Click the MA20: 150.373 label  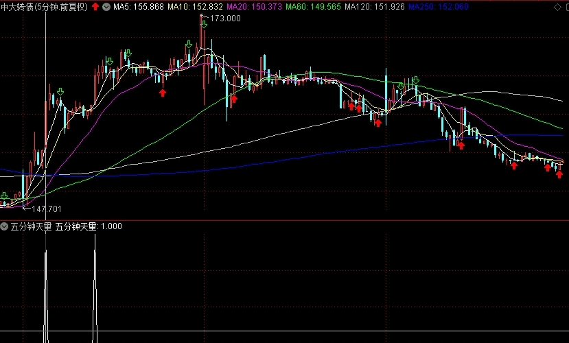[x=255, y=7]
